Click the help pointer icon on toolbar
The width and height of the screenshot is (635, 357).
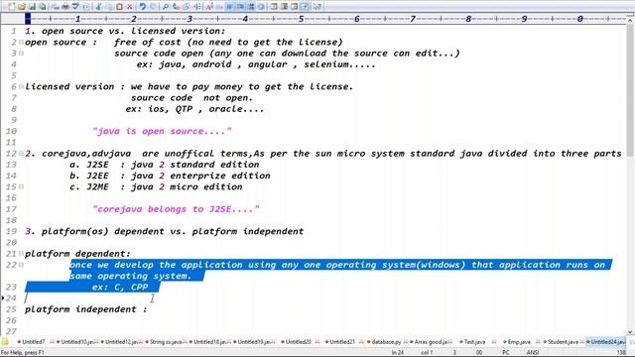click(x=317, y=7)
